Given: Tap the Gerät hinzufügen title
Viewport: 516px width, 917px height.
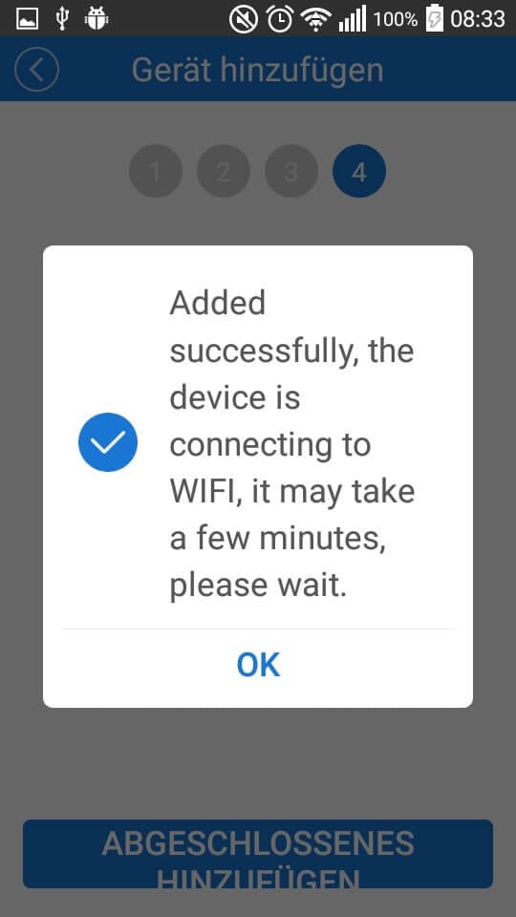Looking at the screenshot, I should click(x=257, y=70).
